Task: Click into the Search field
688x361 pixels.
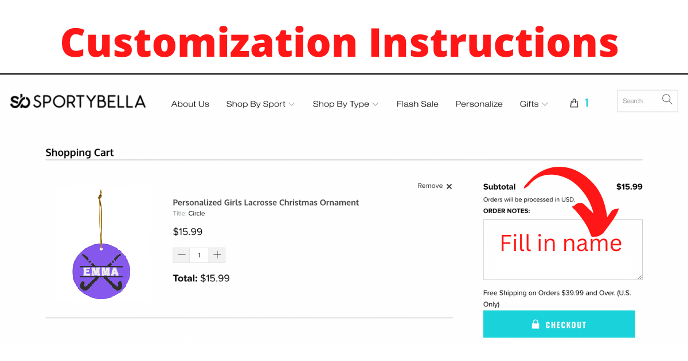Action: point(638,101)
